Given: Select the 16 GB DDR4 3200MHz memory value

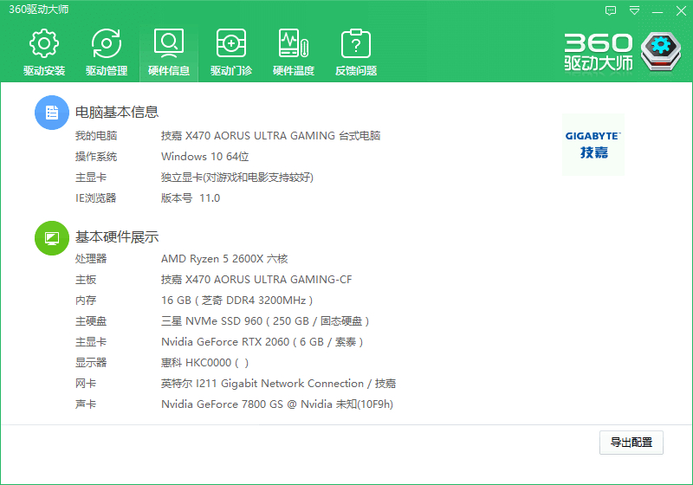Looking at the screenshot, I should pos(236,301).
